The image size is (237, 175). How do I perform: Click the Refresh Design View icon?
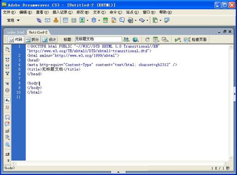[147, 40]
